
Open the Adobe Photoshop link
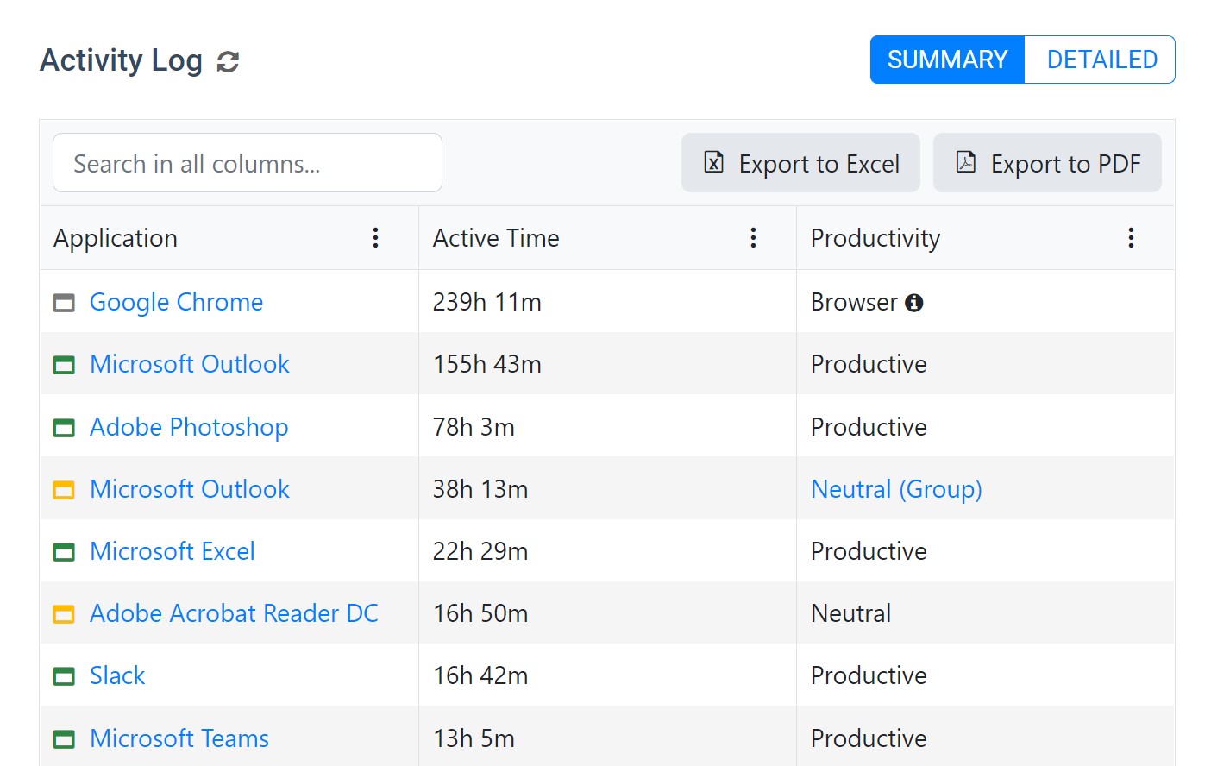189,427
